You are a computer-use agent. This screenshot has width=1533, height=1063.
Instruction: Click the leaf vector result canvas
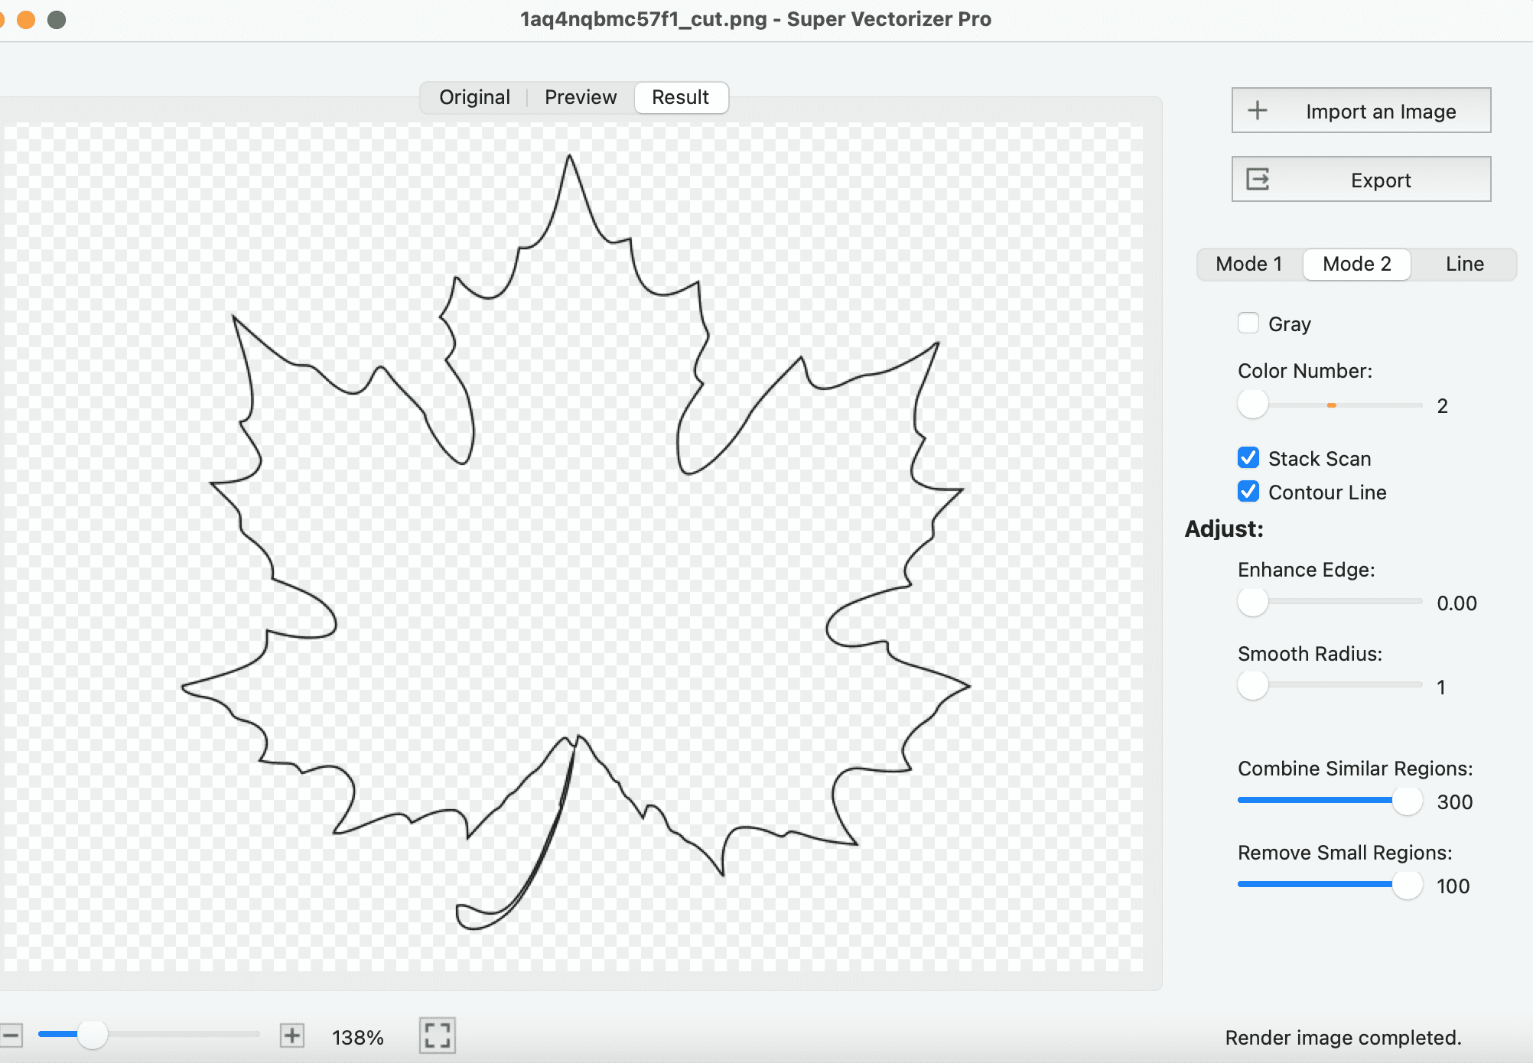[572, 548]
